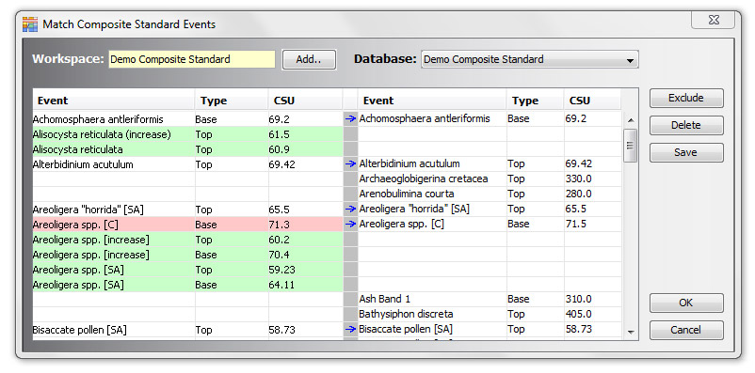Click the Add.. button
The image size is (755, 373).
click(x=309, y=59)
